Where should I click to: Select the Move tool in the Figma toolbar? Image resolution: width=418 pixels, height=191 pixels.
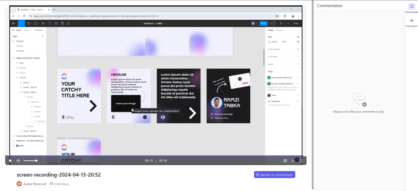coord(21,23)
